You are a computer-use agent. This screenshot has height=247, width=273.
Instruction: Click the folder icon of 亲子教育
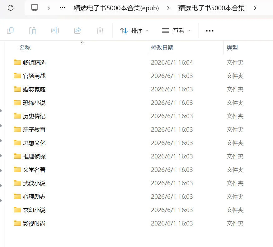pyautogui.click(x=17, y=129)
